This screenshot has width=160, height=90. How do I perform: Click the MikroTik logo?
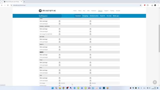47,10
